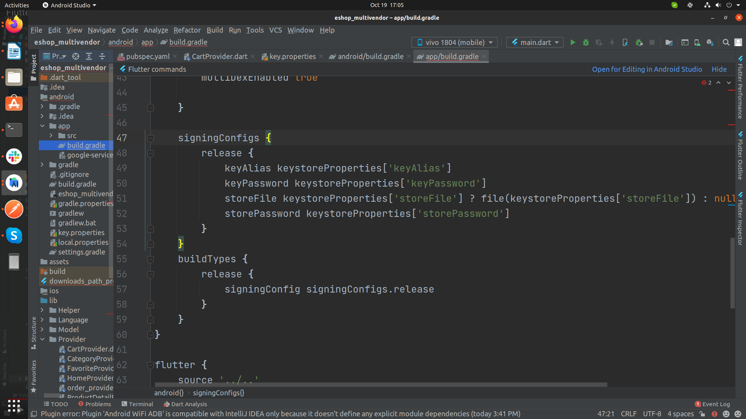Switch to the key.properties editor tab

(292, 56)
